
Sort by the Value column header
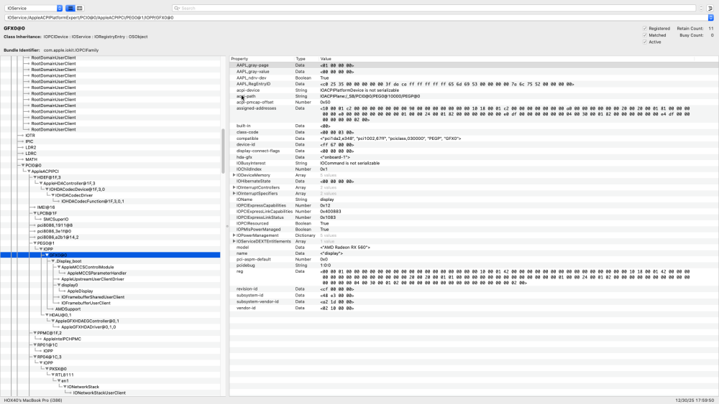click(x=507, y=59)
